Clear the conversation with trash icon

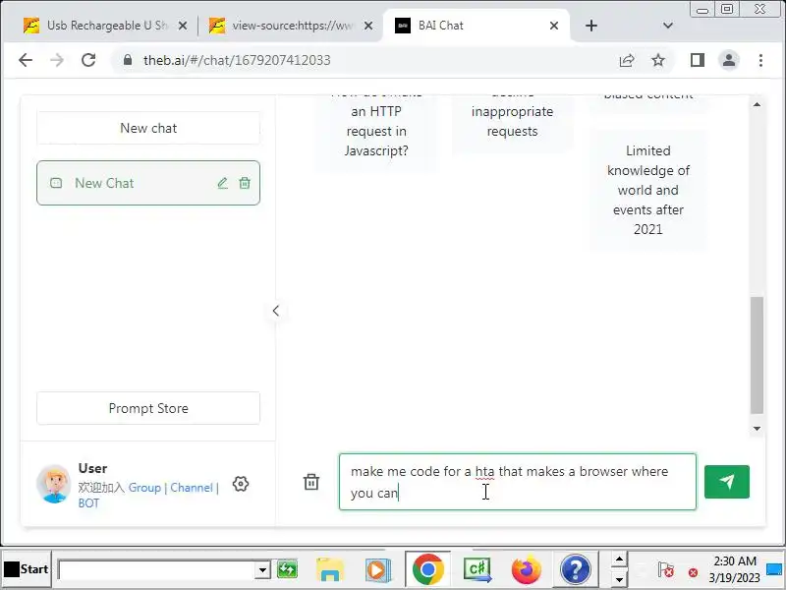pyautogui.click(x=311, y=482)
